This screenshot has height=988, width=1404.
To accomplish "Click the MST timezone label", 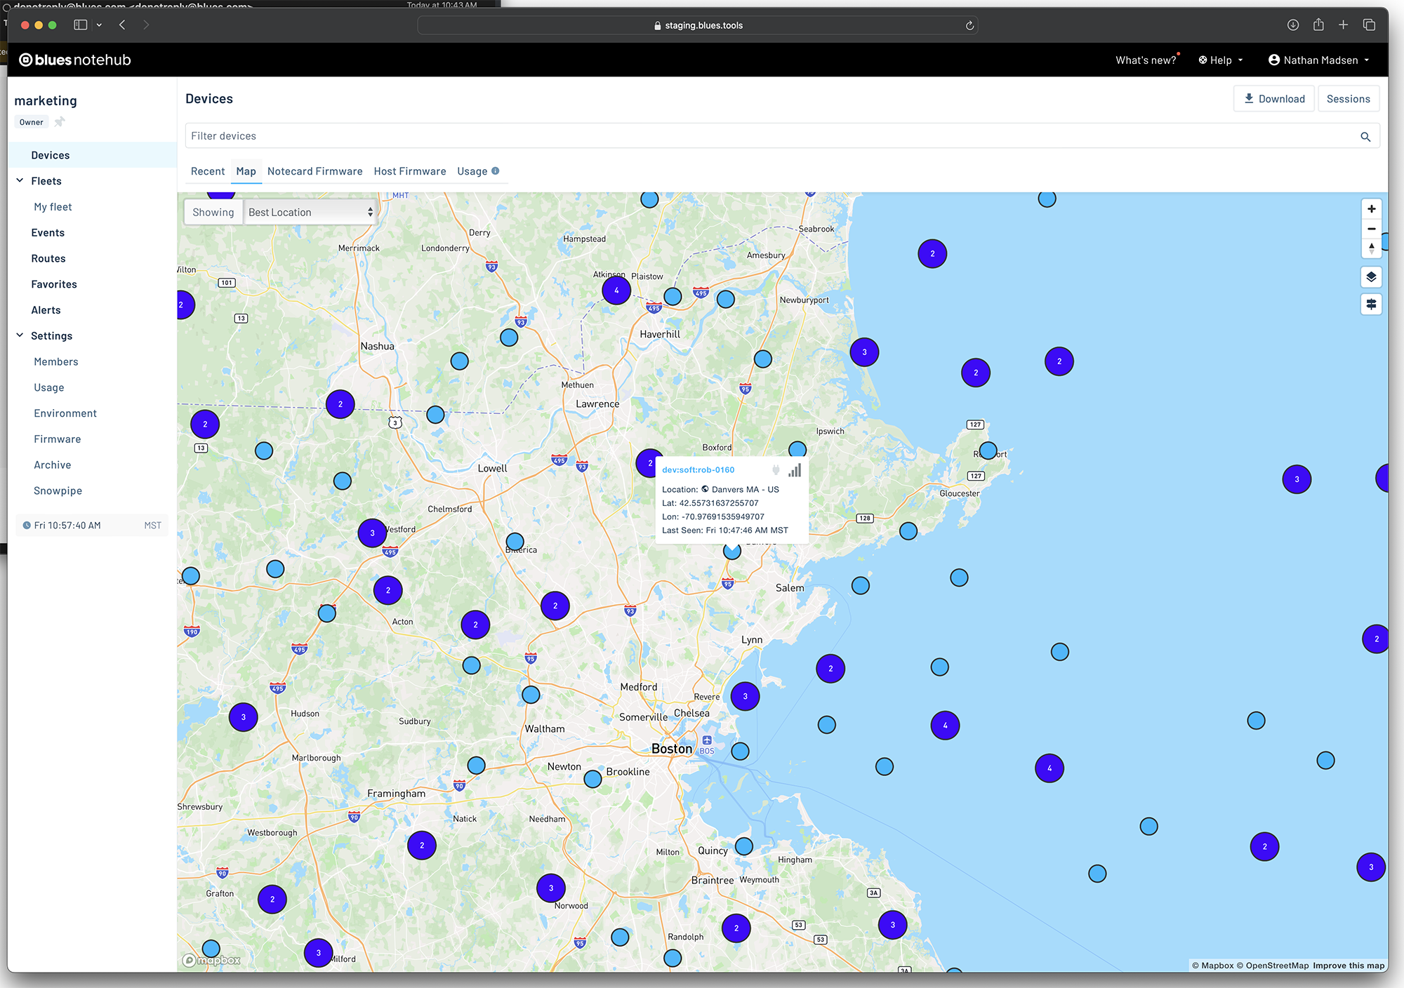I will (x=153, y=526).
